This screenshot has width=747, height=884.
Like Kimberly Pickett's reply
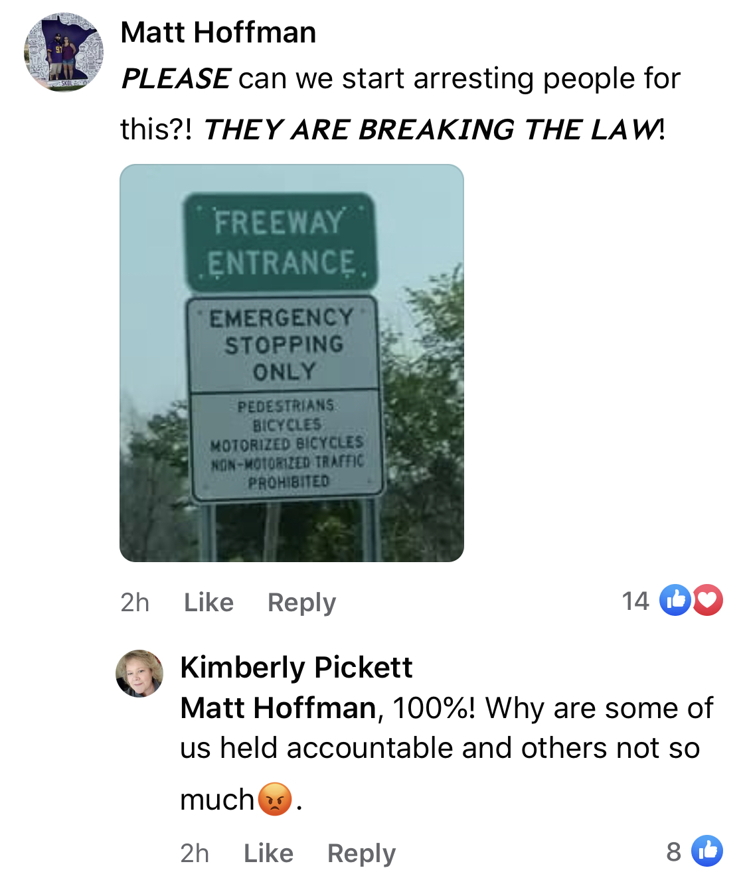click(268, 853)
